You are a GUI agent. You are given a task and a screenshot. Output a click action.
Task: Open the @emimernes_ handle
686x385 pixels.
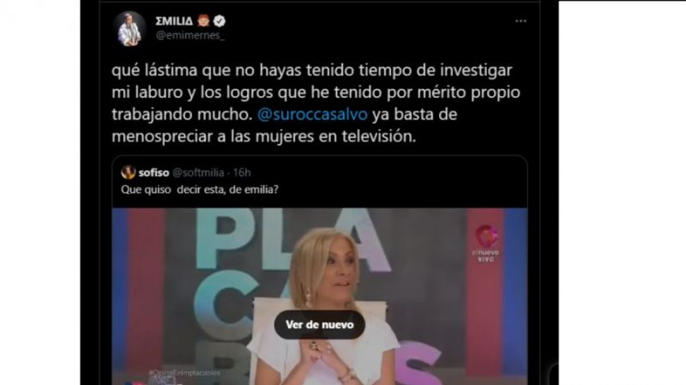[x=190, y=36]
